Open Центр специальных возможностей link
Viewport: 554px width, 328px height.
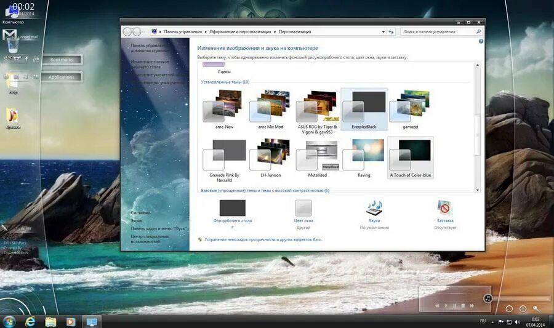point(150,239)
